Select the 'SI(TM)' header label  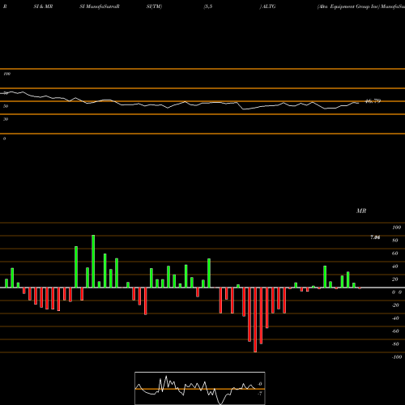coord(154,6)
